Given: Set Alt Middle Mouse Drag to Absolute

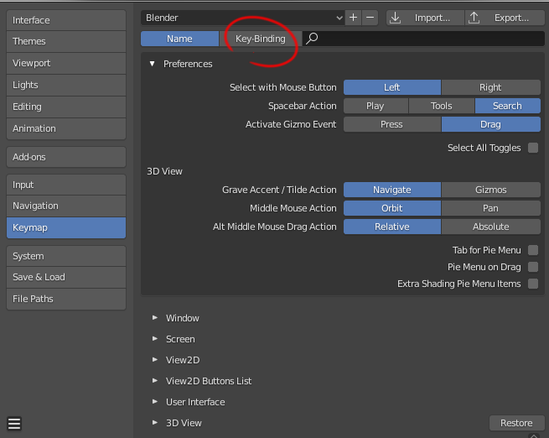Looking at the screenshot, I should pos(491,227).
